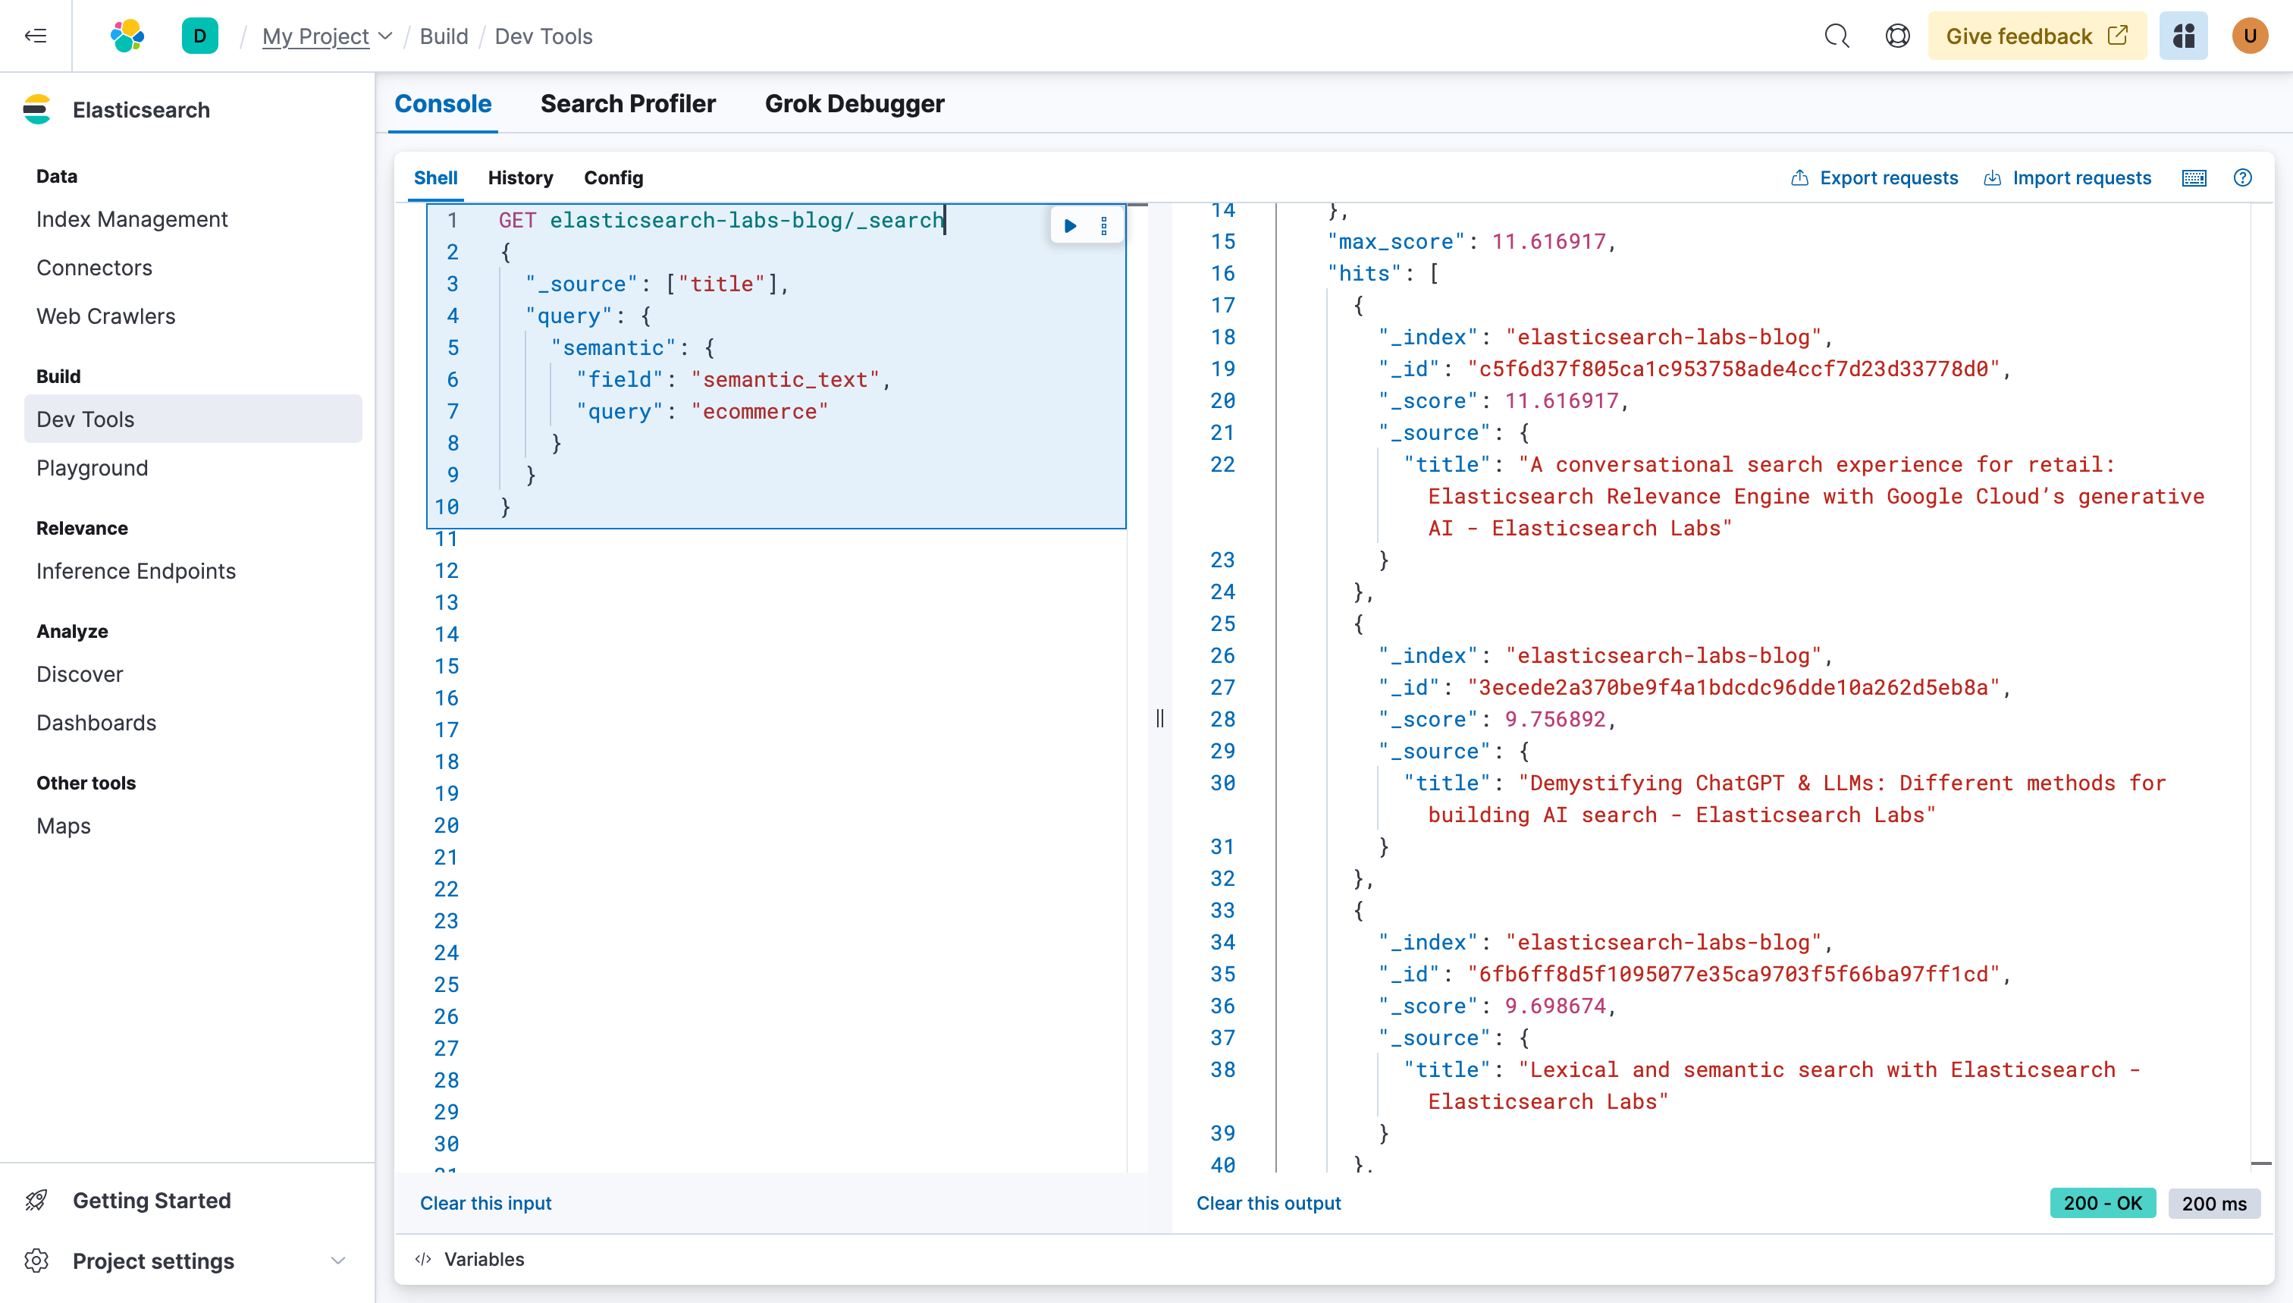Click the _score 9.698674 value
The image size is (2293, 1303).
1555,1006
